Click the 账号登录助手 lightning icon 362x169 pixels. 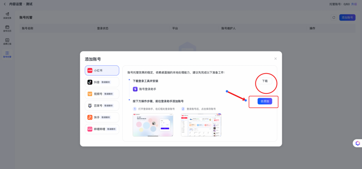pos(135,89)
